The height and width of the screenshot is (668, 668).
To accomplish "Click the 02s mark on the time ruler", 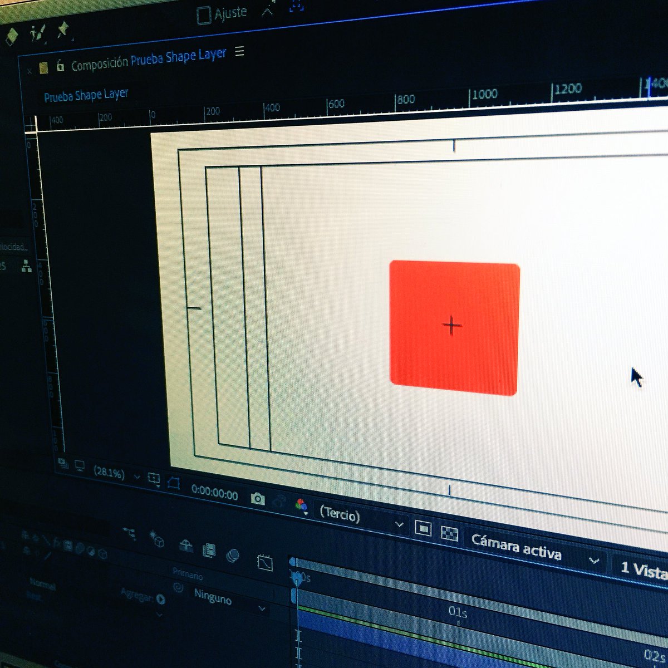I will 655,654.
